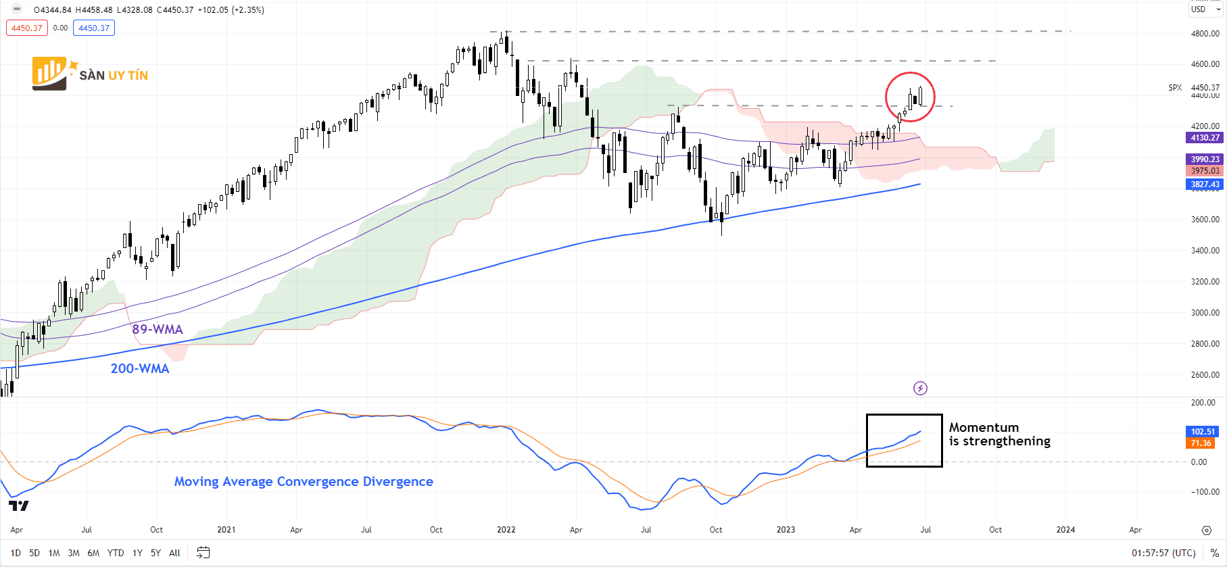Screen dimensions: 1227x567
Task: Select the 1Y time range
Action: [x=137, y=553]
